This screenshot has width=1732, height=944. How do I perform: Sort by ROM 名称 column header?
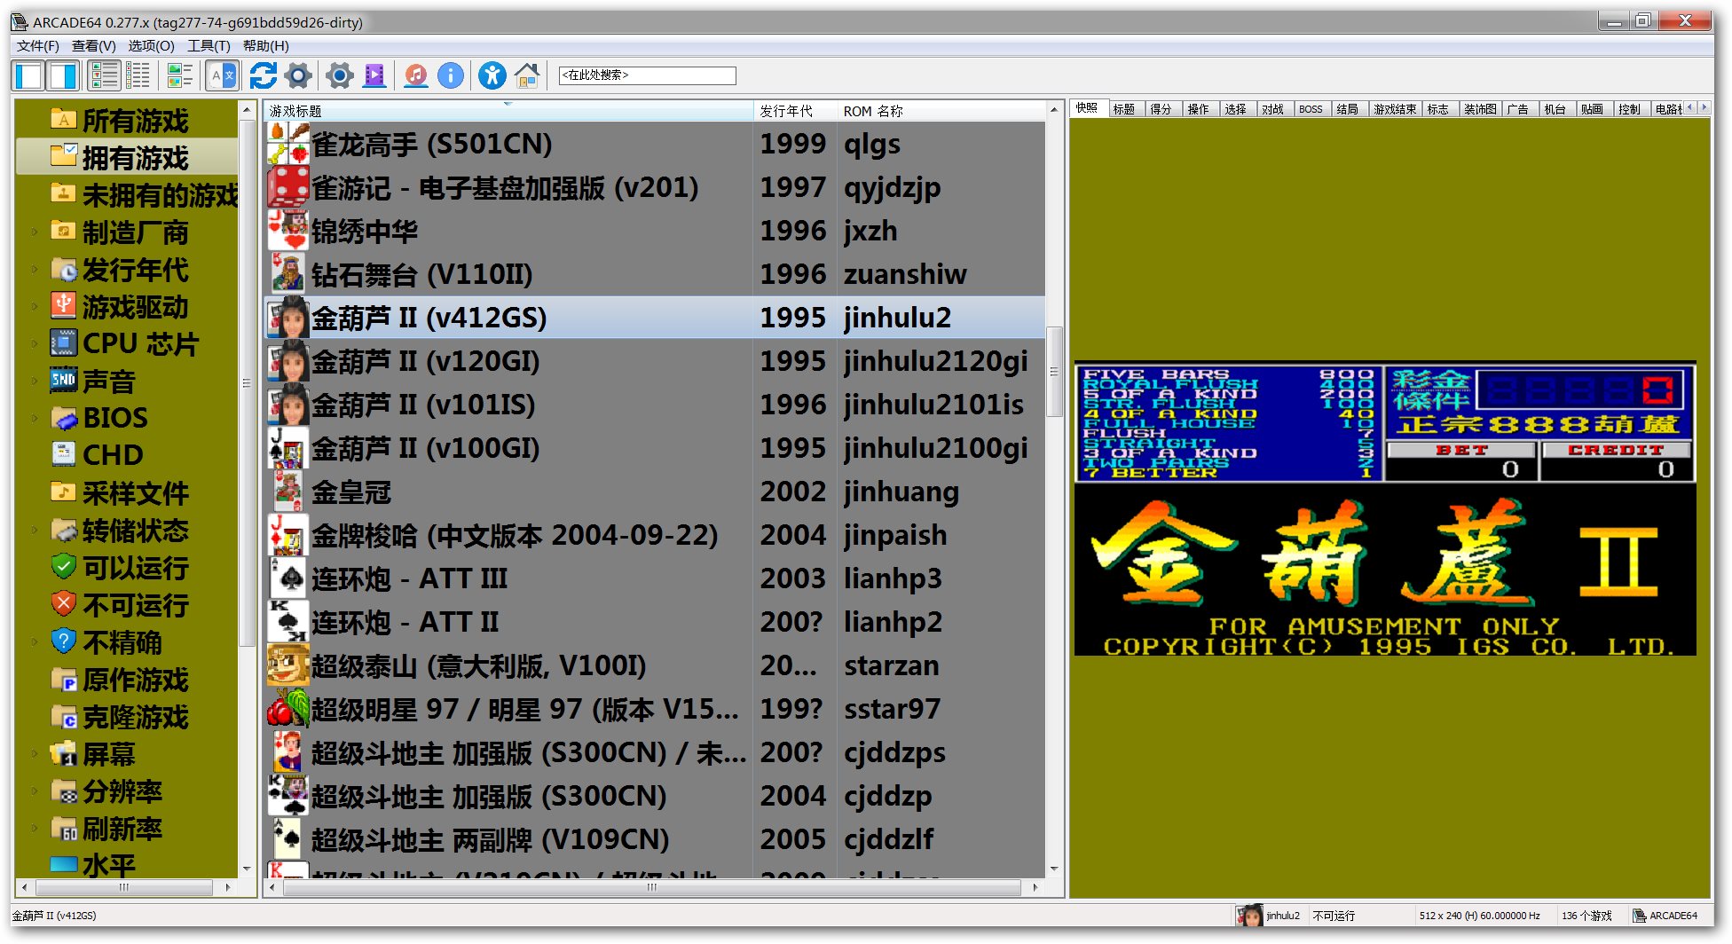pyautogui.click(x=941, y=111)
